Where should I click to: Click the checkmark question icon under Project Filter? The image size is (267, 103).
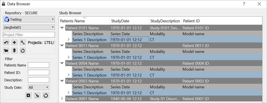point(6,43)
